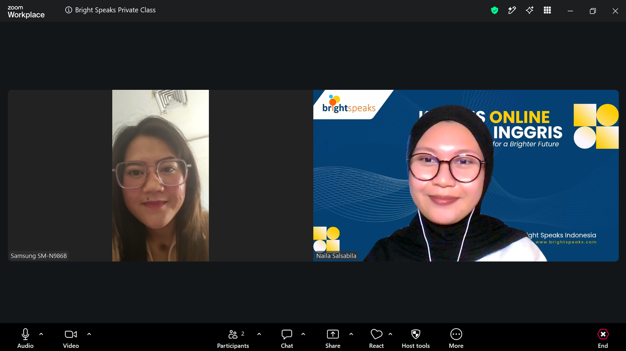
Task: Open the More options menu
Action: point(456,338)
